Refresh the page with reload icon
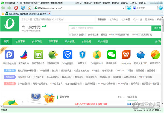This screenshot has width=164, height=113. pos(23,8)
